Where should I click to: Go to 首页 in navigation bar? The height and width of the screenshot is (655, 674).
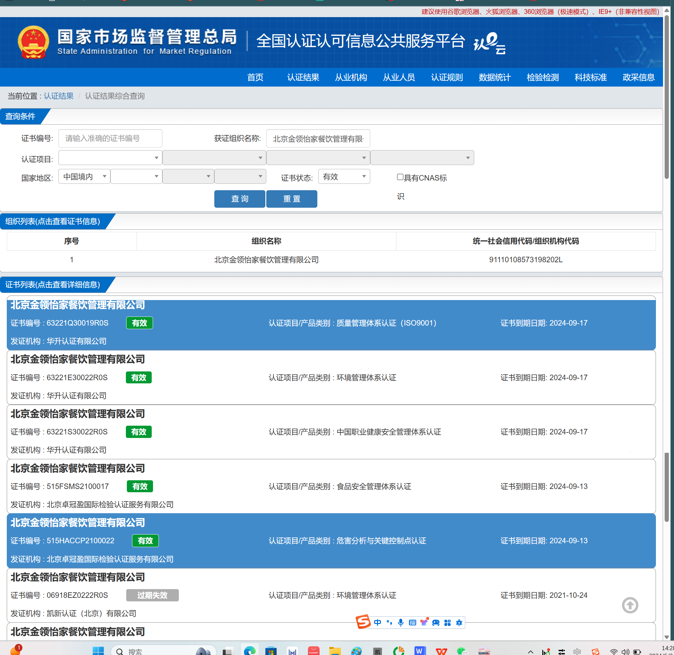pos(255,78)
